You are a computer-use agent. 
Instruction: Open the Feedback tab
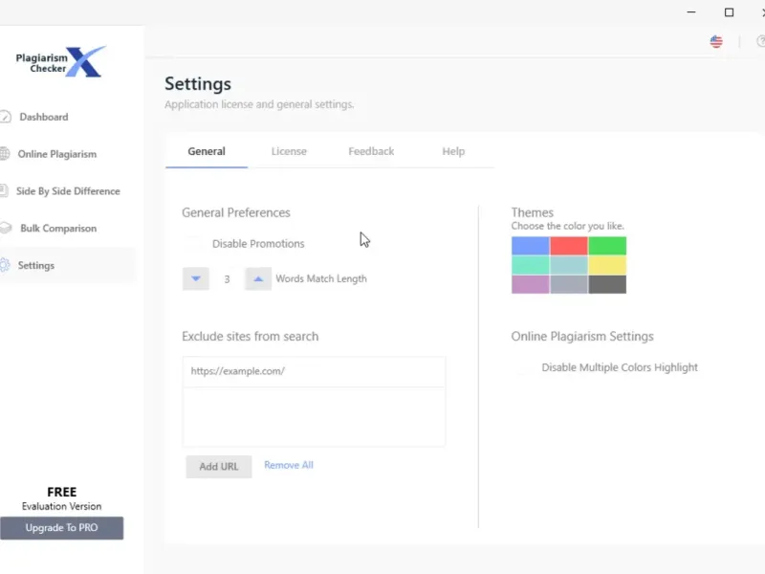tap(371, 151)
